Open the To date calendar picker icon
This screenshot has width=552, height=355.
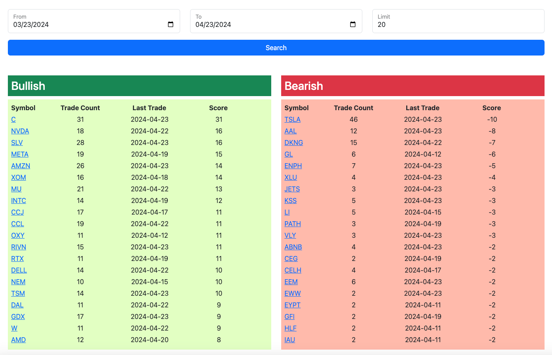click(353, 24)
